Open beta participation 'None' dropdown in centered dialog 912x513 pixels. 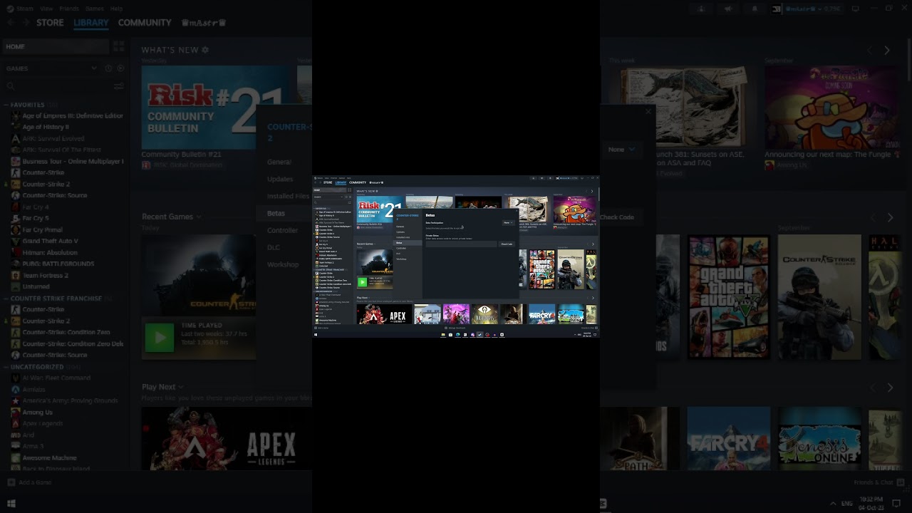(508, 223)
